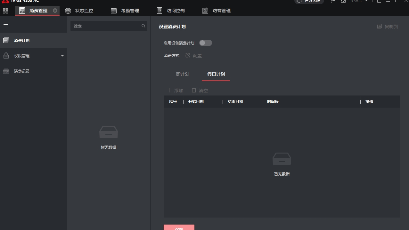Click the 消费记录 card icon

[6, 71]
